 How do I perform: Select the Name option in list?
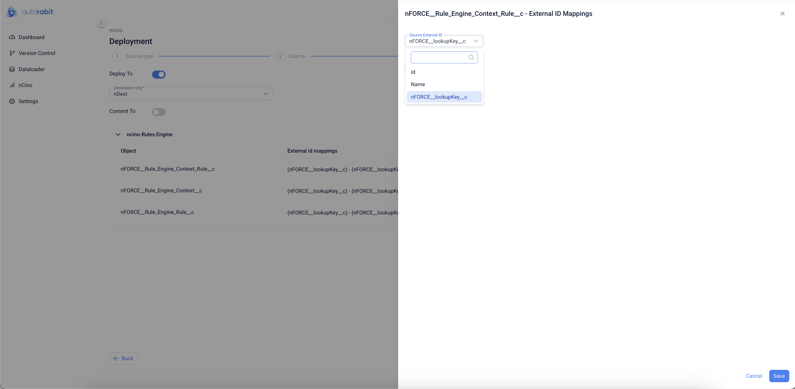[418, 84]
